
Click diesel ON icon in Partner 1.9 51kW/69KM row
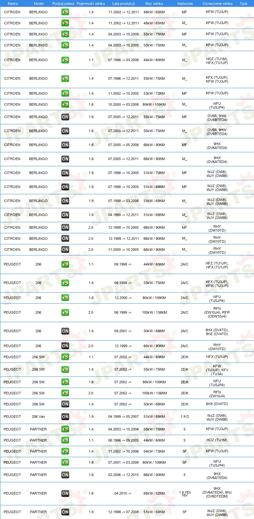click(x=65, y=512)
